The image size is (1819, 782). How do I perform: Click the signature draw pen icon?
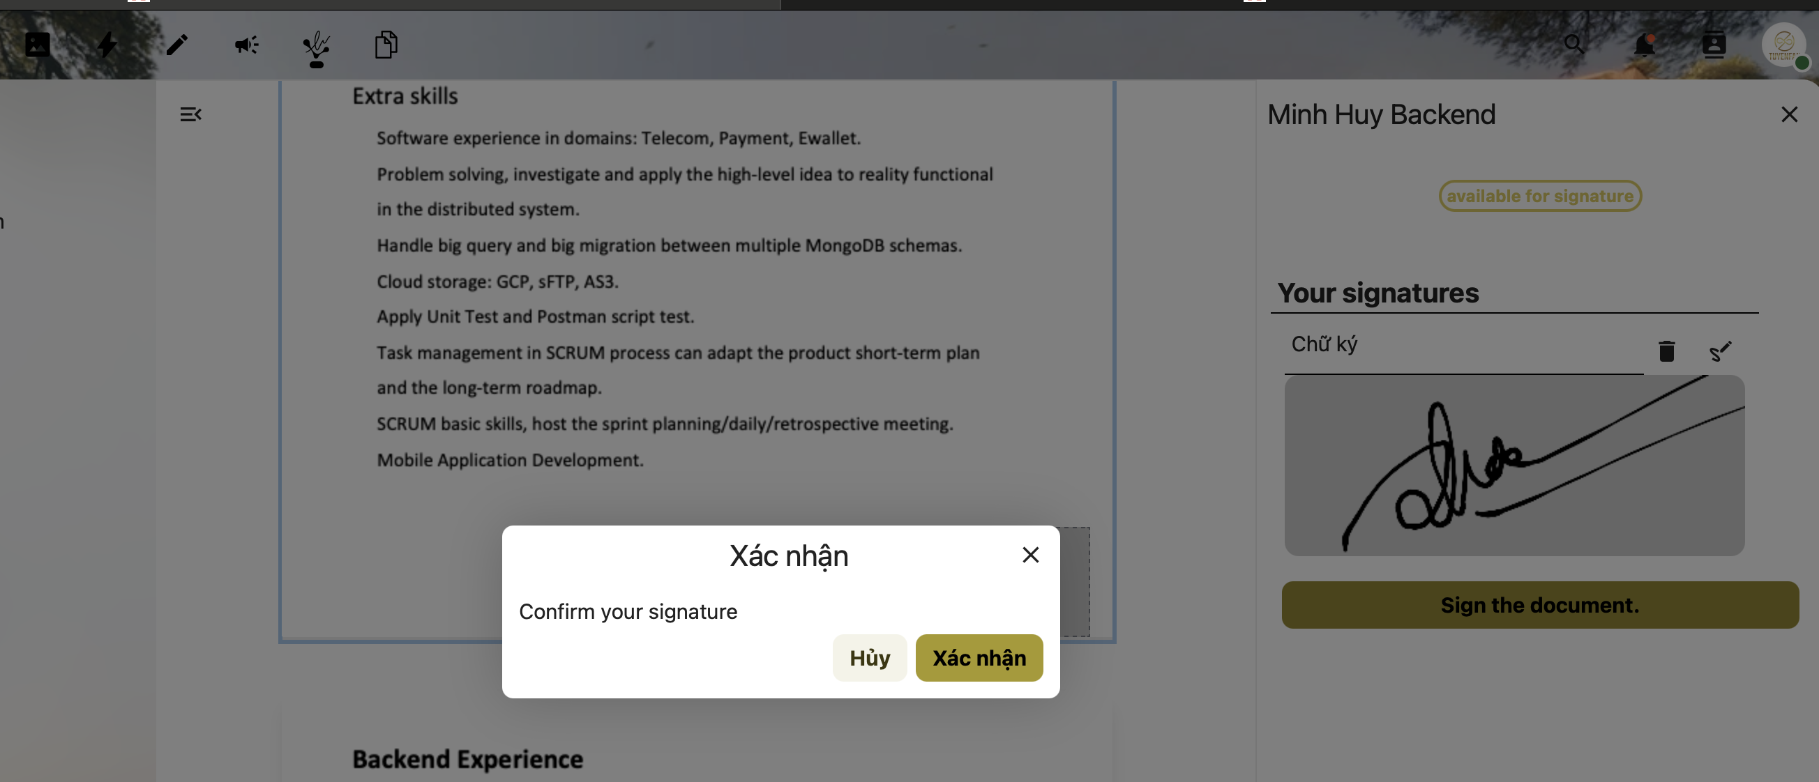1720,351
